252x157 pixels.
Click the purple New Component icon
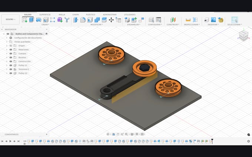tap(60, 20)
